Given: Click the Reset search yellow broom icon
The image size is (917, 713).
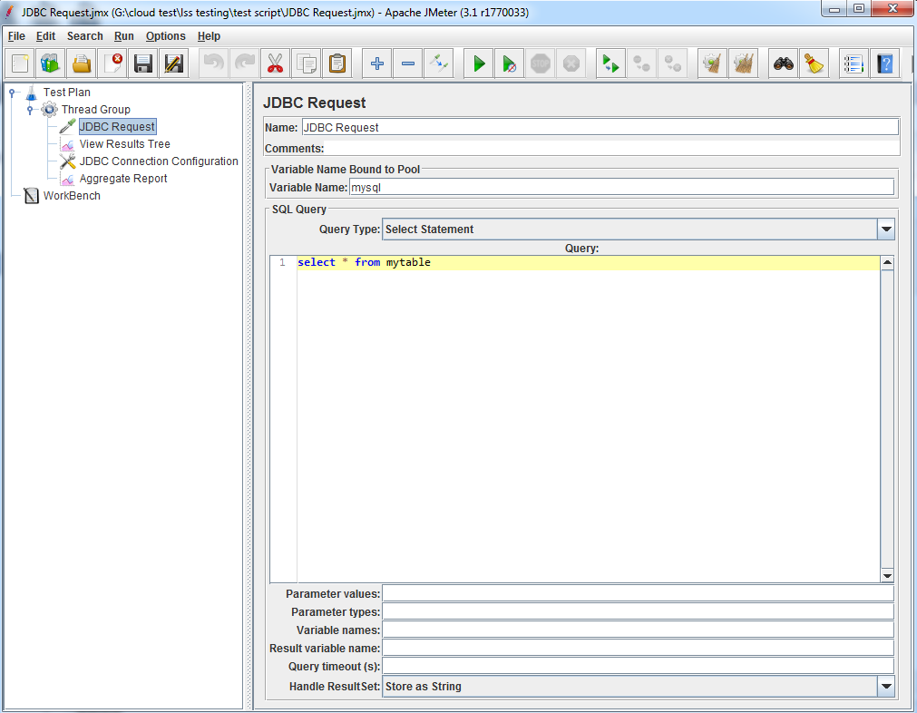Looking at the screenshot, I should coord(815,63).
